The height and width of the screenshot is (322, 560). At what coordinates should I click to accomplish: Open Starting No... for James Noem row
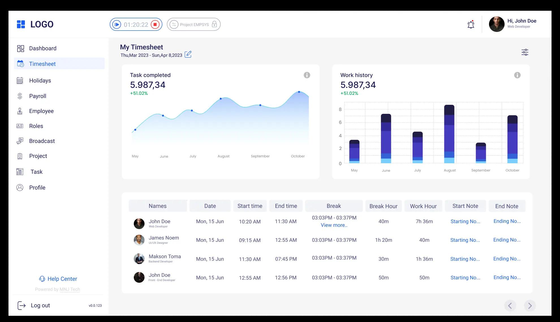(465, 240)
